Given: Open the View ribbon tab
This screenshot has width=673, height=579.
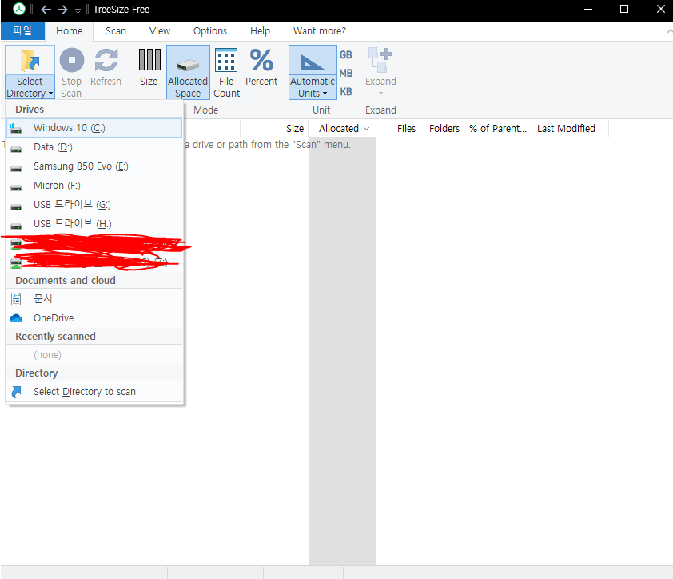Looking at the screenshot, I should 160,31.
